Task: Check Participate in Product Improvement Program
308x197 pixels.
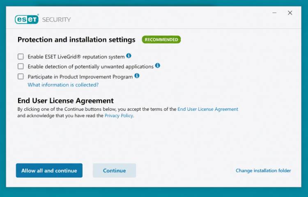Action: (21, 76)
